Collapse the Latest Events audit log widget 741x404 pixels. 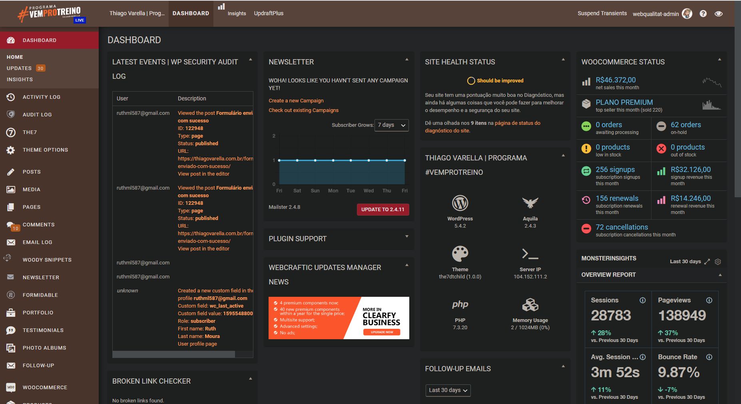(x=251, y=60)
